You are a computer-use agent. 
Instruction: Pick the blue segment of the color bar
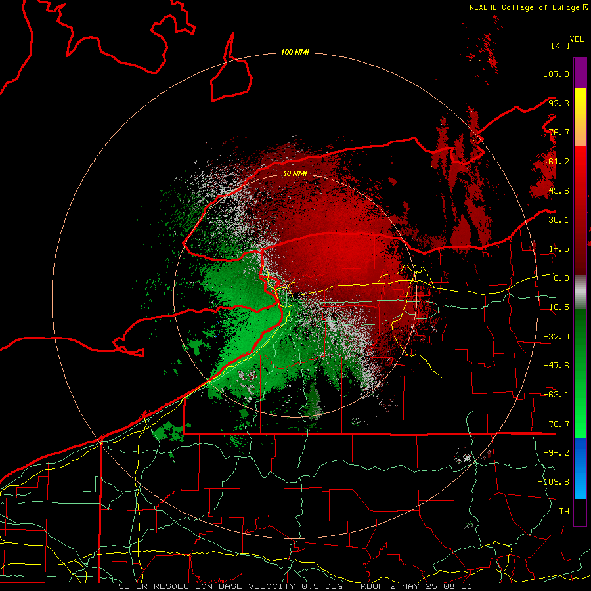(x=580, y=468)
